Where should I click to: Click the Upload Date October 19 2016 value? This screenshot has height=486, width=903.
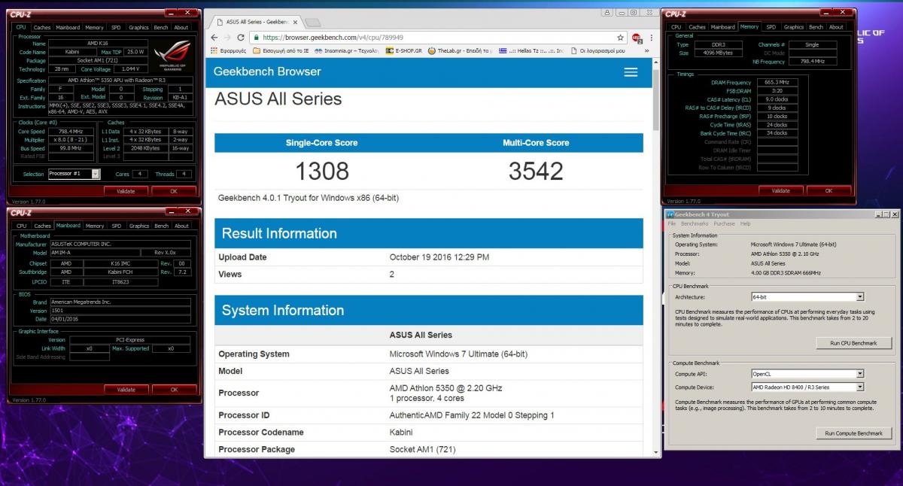pos(439,257)
